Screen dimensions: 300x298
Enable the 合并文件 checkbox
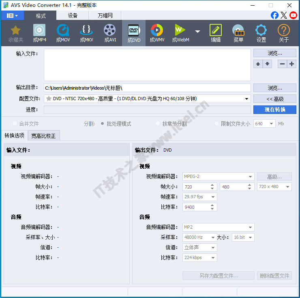[x=15, y=124]
